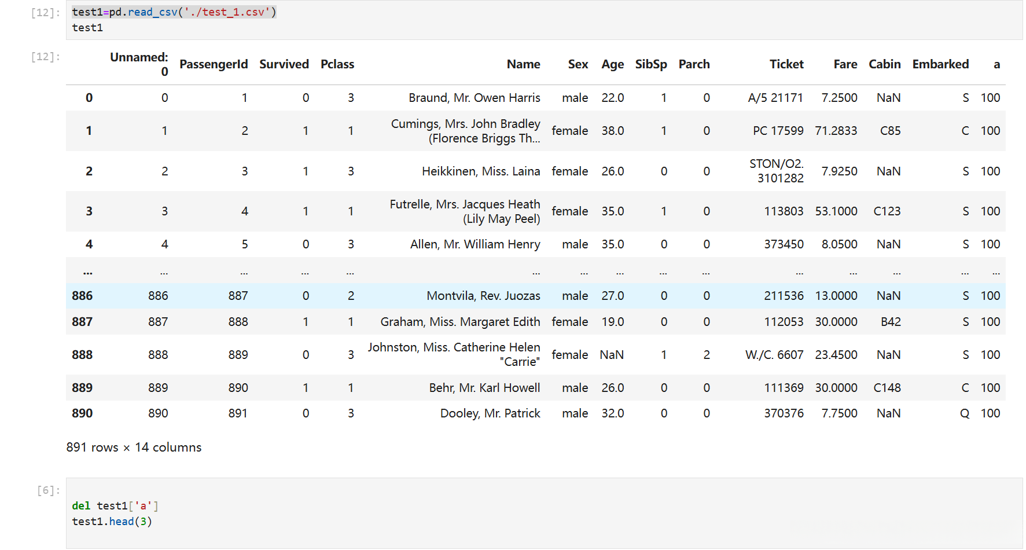Image resolution: width=1026 pixels, height=550 pixels.
Task: Click fare value 7.2500
Action: pos(839,98)
